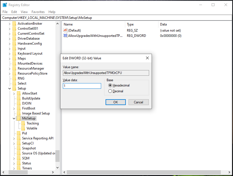This screenshot has height=176, width=233.
Task: Focus the Value data input field
Action: coord(82,86)
